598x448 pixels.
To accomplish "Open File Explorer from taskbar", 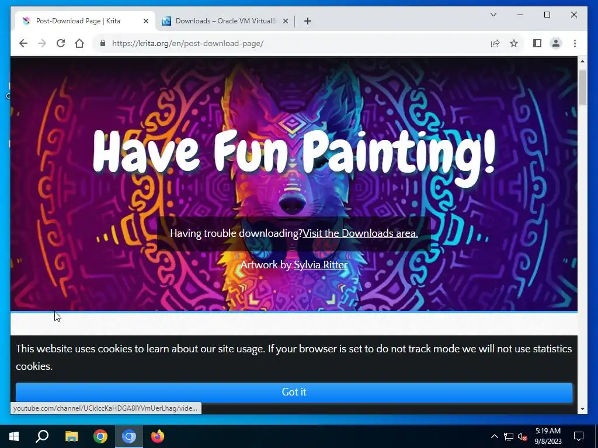I will pos(71,436).
